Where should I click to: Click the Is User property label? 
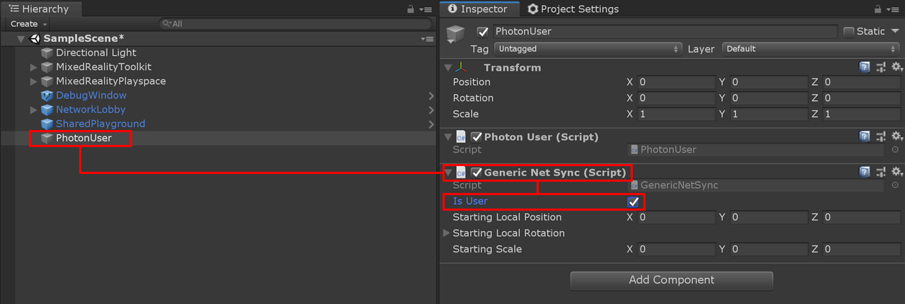tap(470, 201)
